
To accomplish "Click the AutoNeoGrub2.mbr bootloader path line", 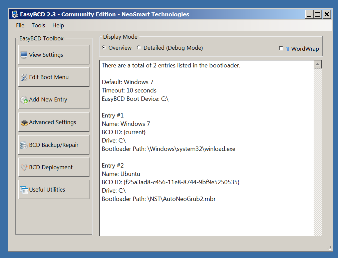I will tap(158, 199).
